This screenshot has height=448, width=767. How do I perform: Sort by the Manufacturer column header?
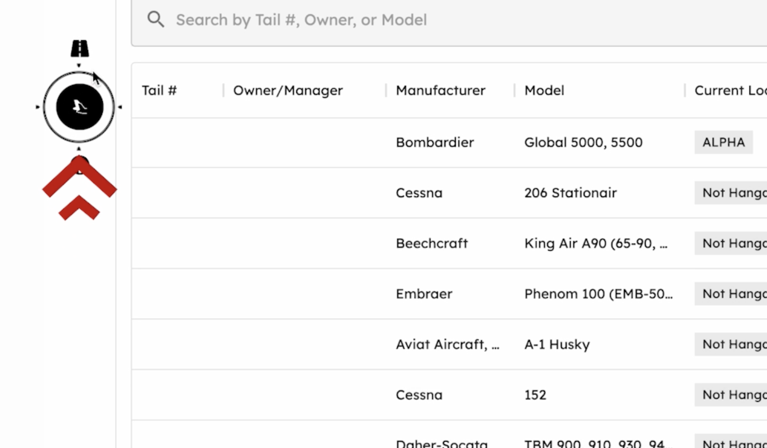pos(440,90)
